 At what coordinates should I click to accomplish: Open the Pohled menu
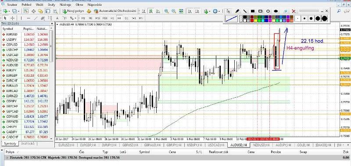(x=26, y=5)
